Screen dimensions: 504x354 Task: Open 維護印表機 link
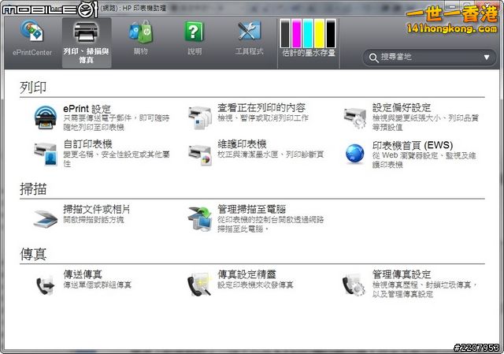pos(242,144)
